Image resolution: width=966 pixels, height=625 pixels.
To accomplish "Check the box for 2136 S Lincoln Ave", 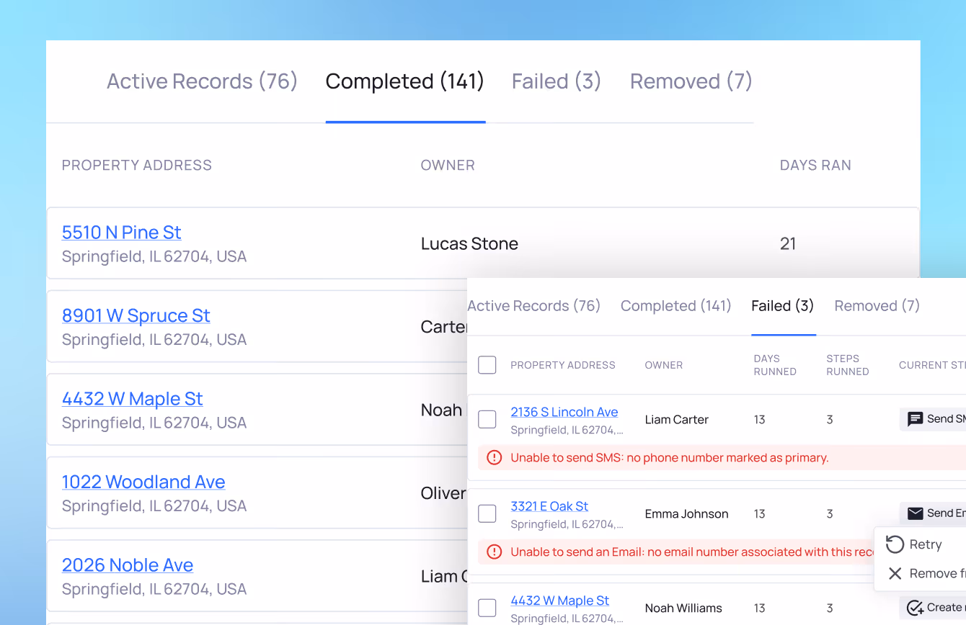I will coord(487,419).
